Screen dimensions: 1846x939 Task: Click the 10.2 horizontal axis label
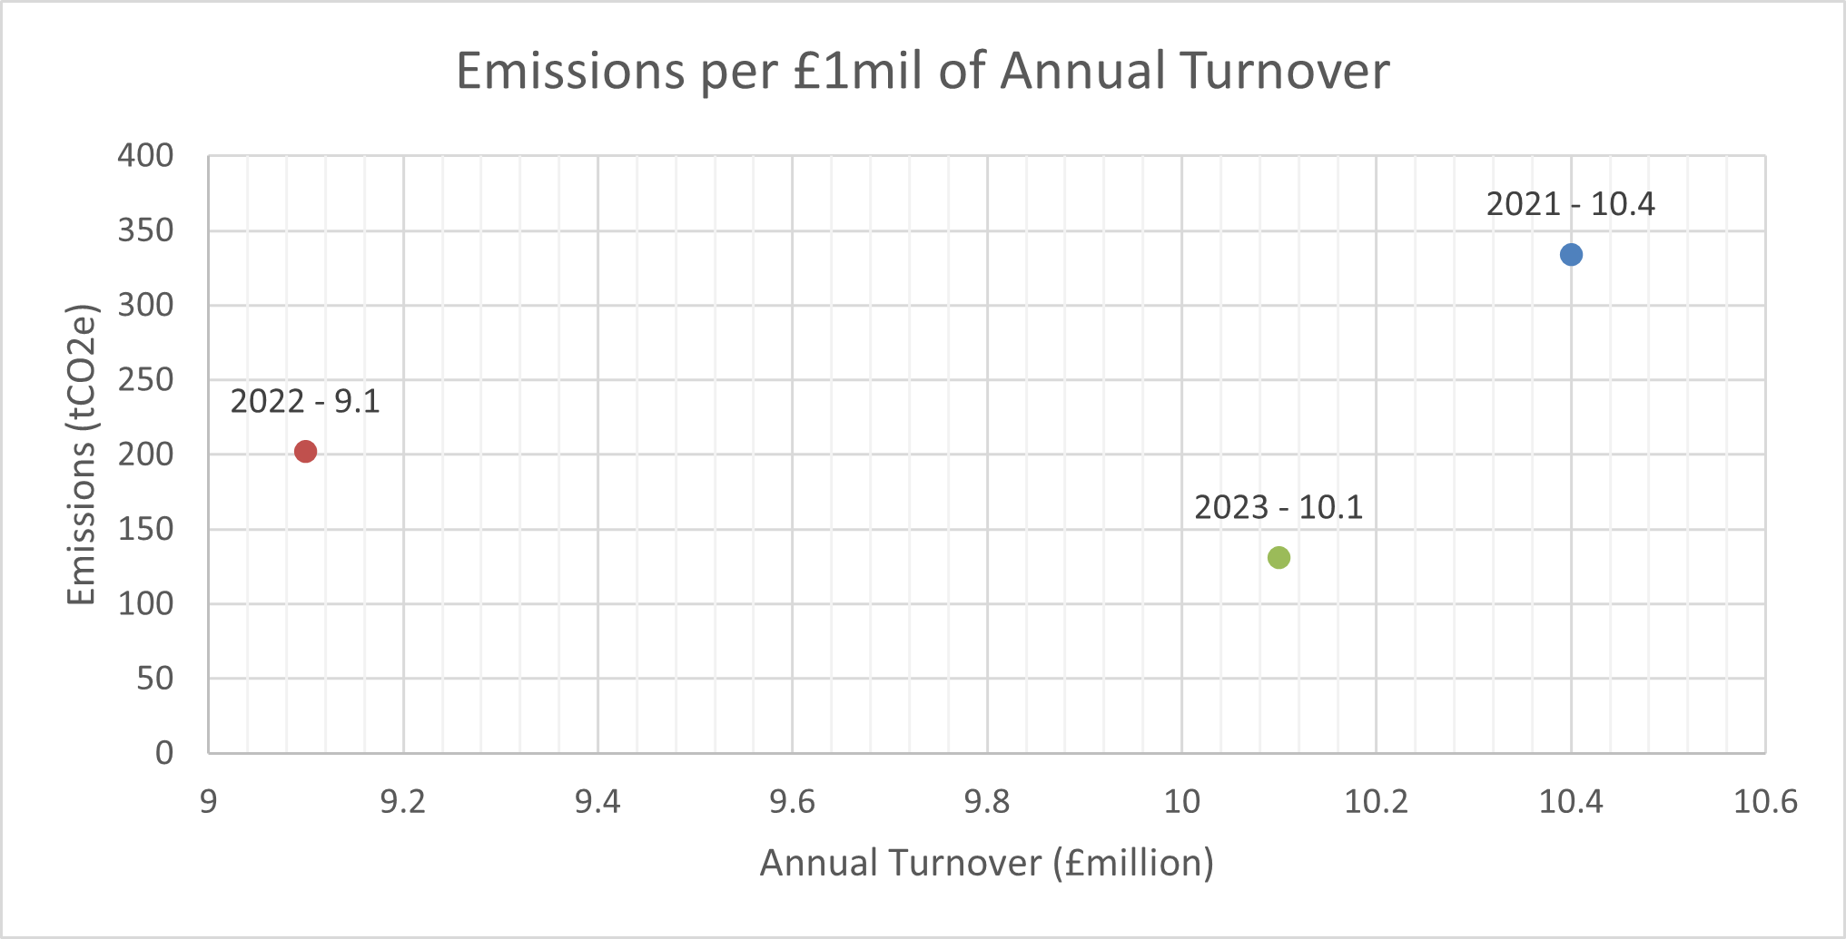[x=1377, y=802]
